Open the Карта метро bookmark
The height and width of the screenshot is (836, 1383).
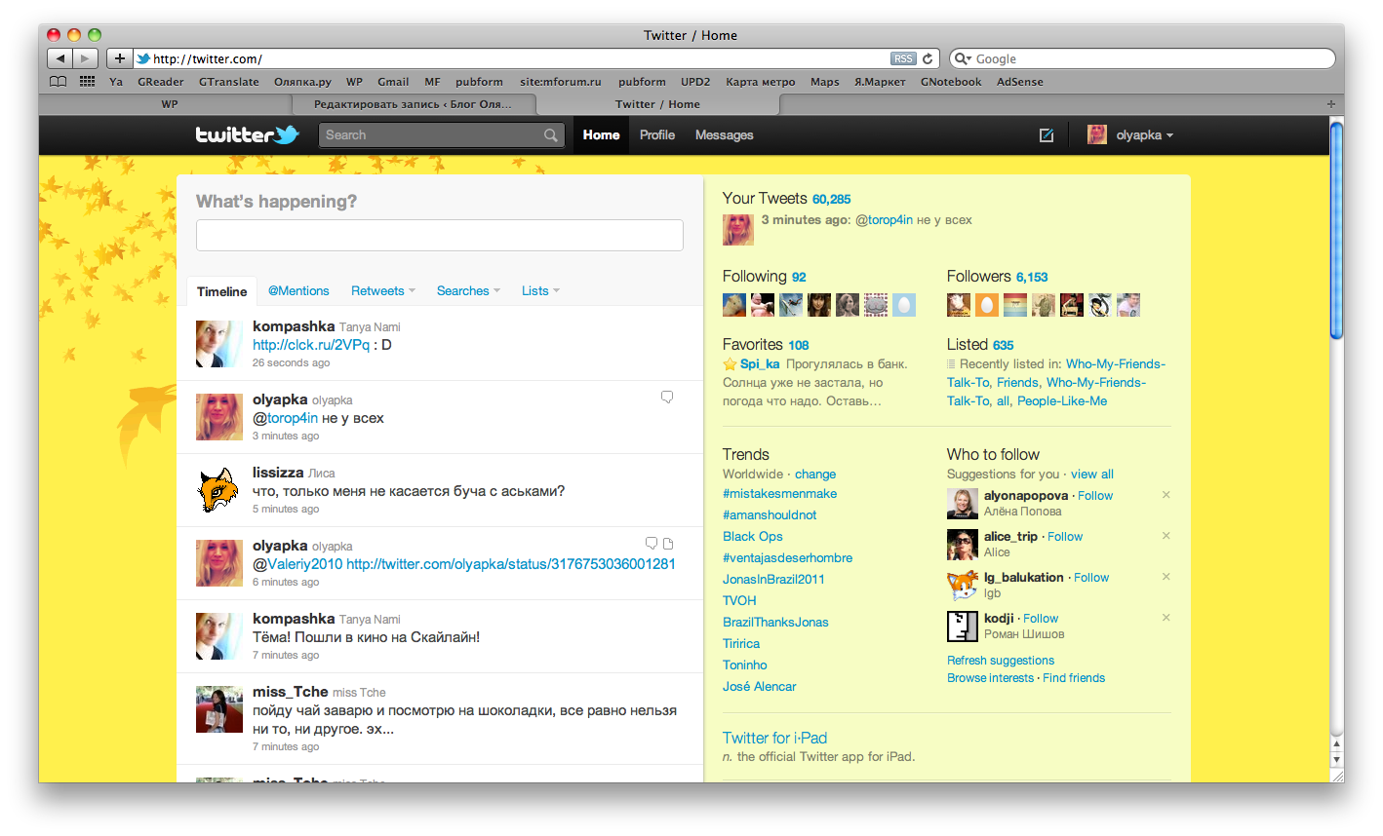coord(761,82)
